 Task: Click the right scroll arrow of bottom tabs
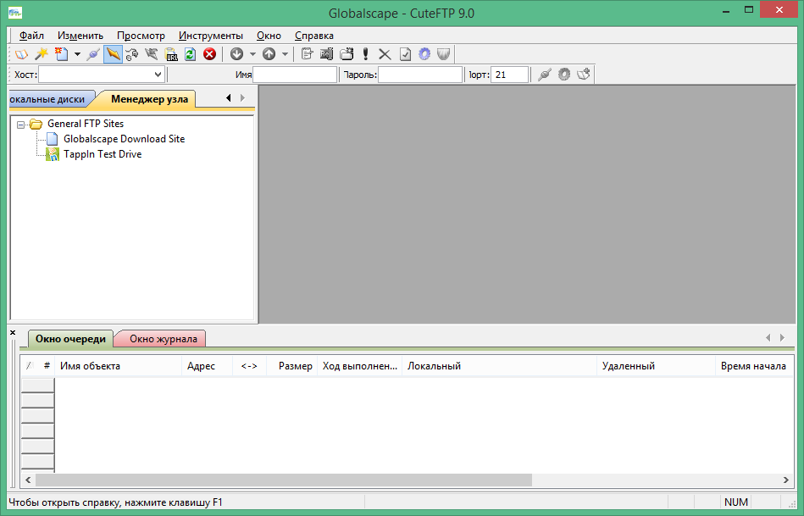[x=782, y=337]
